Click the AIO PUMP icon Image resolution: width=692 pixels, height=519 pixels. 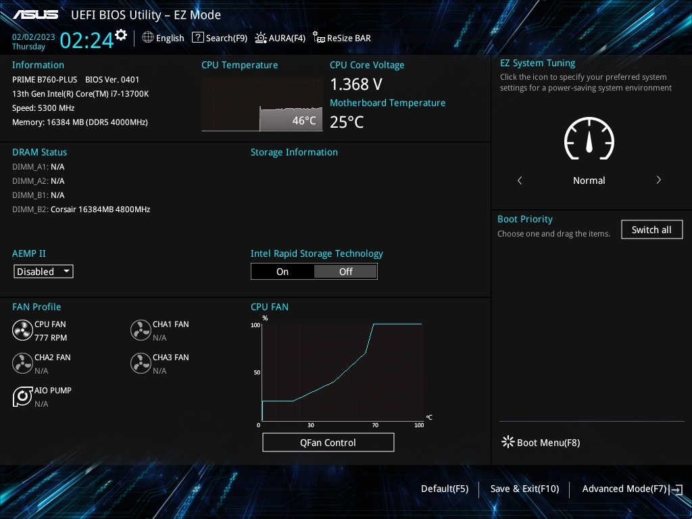pyautogui.click(x=22, y=396)
